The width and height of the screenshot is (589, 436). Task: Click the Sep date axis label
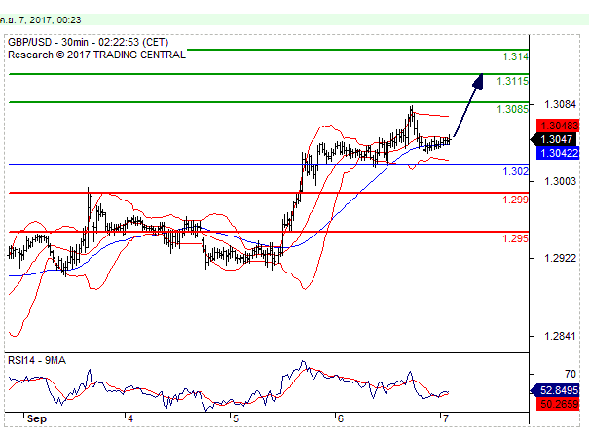pyautogui.click(x=37, y=419)
